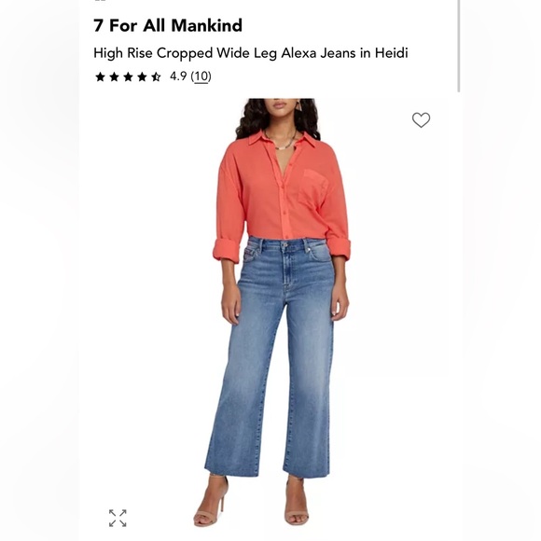Click the fourth rating star

[x=142, y=76]
